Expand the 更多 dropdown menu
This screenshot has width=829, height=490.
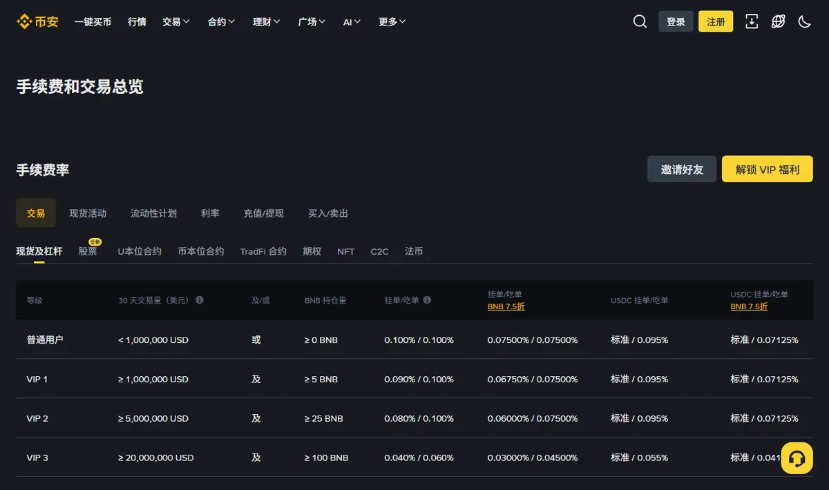coord(392,22)
